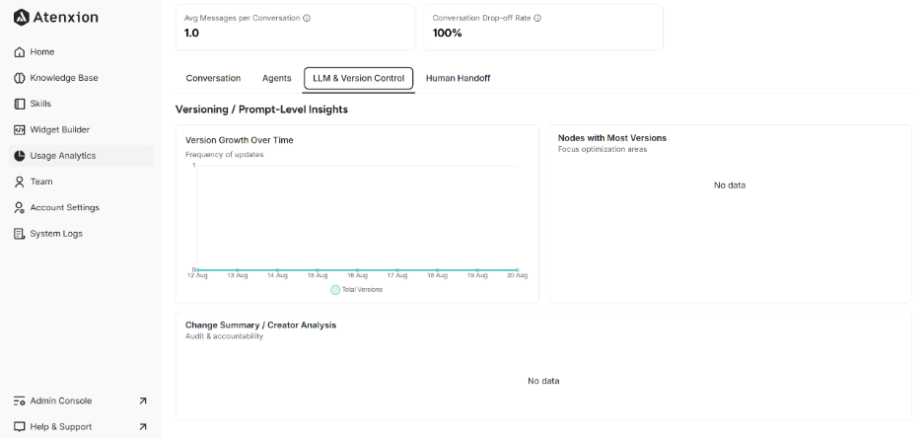The width and height of the screenshot is (923, 438).
Task: Click the Atenxion brand name
Action: [65, 17]
